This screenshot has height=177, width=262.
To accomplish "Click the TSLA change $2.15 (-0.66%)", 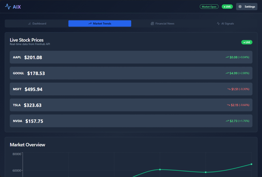I will [x=238, y=105].
